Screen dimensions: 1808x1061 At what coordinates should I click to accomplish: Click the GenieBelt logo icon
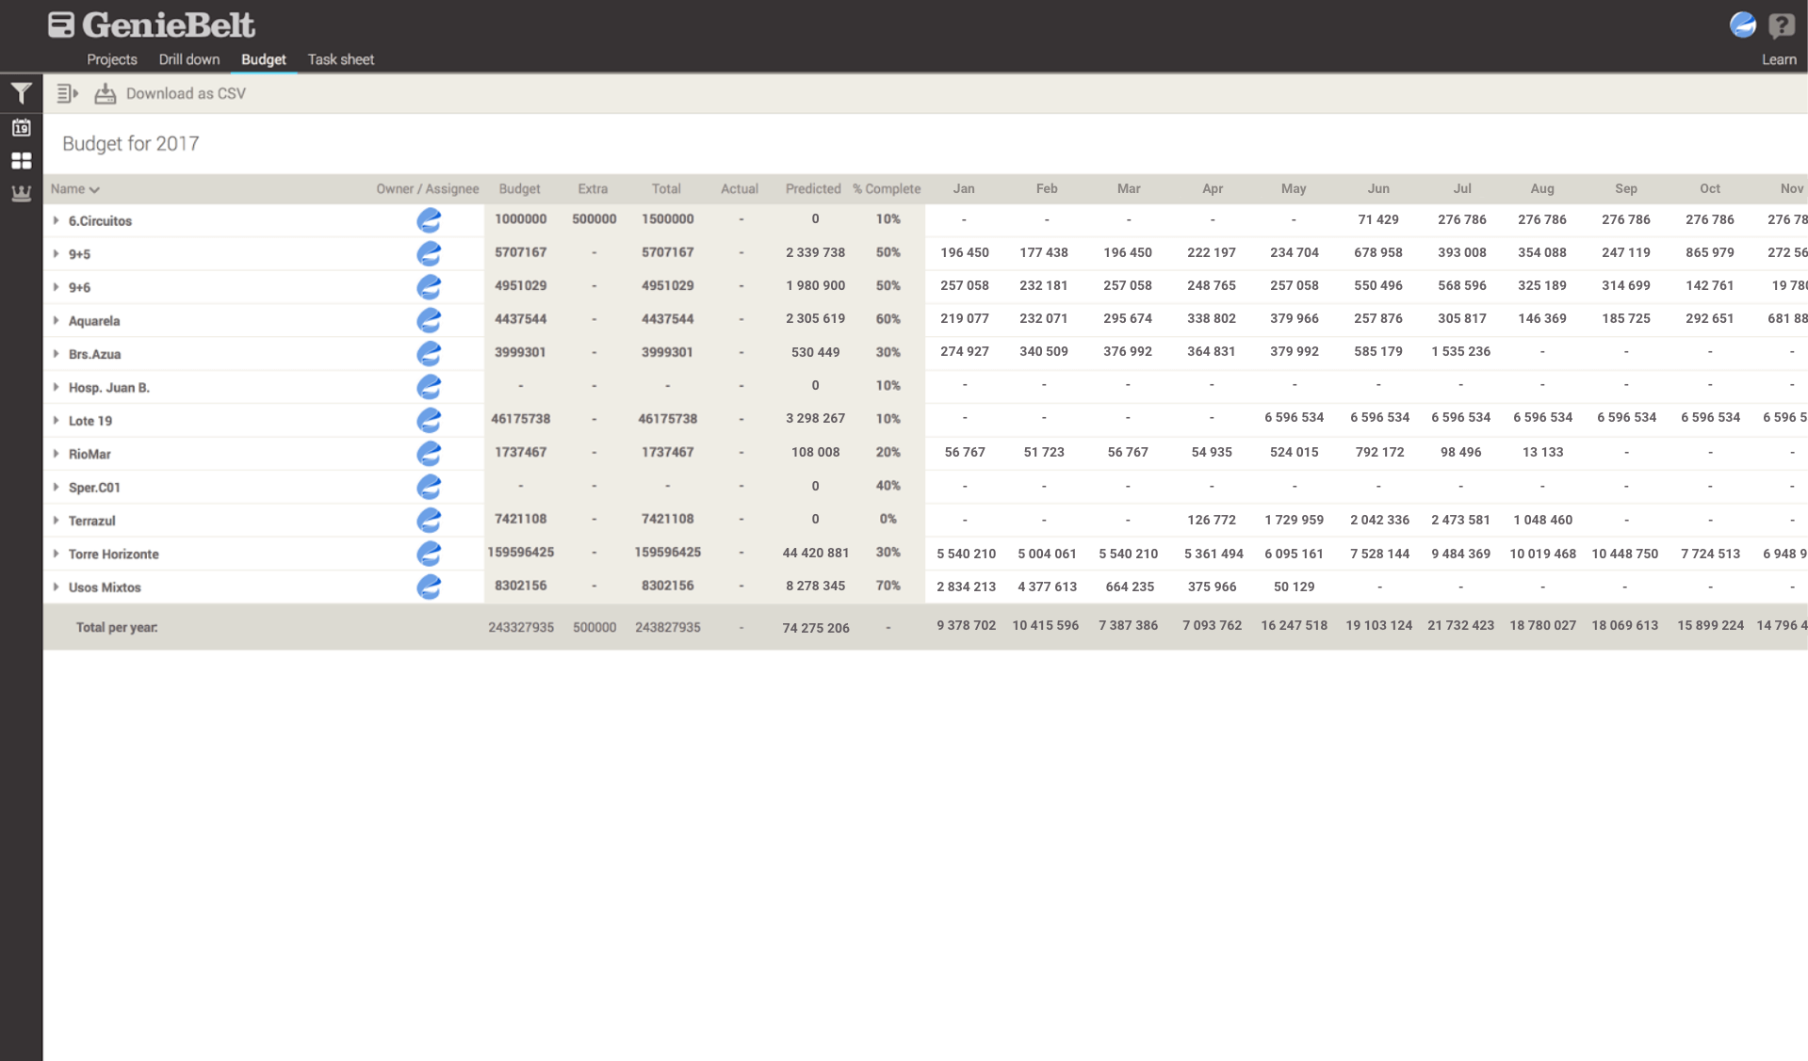tap(61, 24)
